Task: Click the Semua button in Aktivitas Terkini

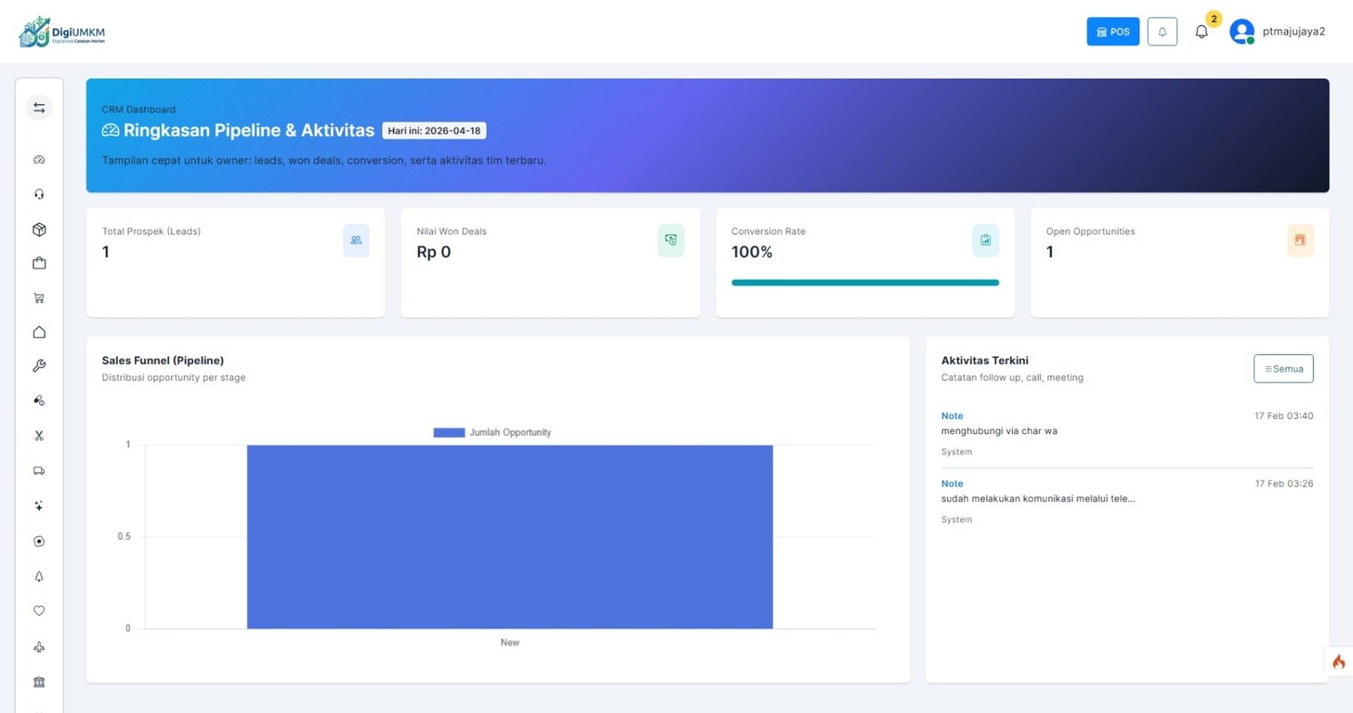Action: tap(1284, 368)
